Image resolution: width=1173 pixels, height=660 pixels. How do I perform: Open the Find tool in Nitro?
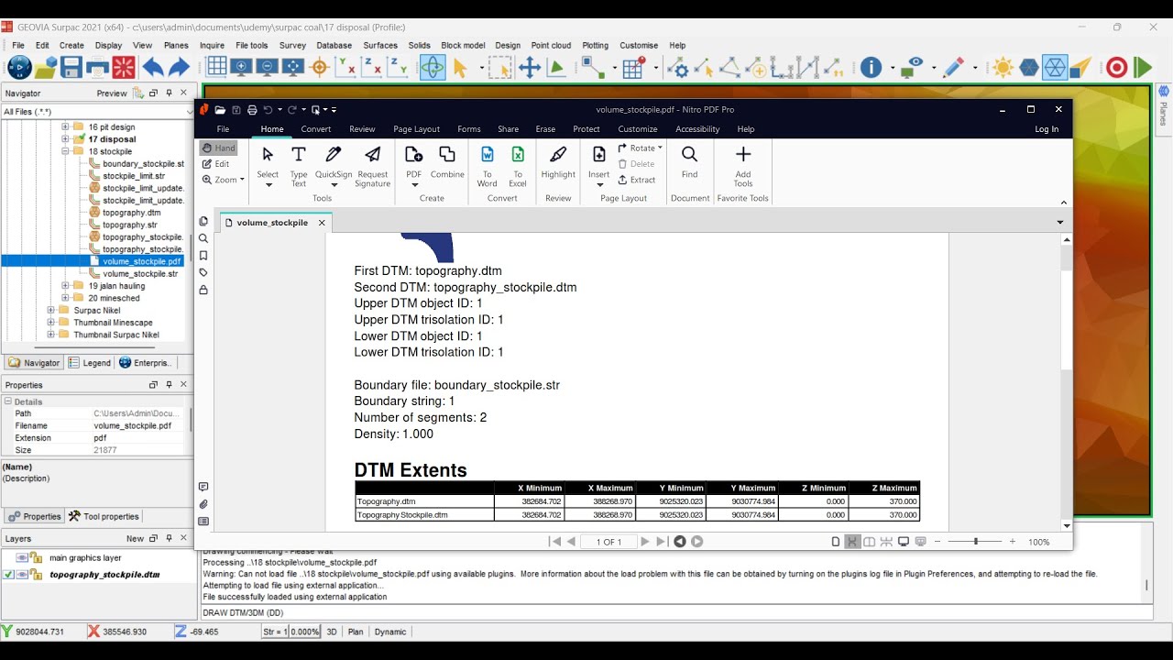[x=690, y=162]
